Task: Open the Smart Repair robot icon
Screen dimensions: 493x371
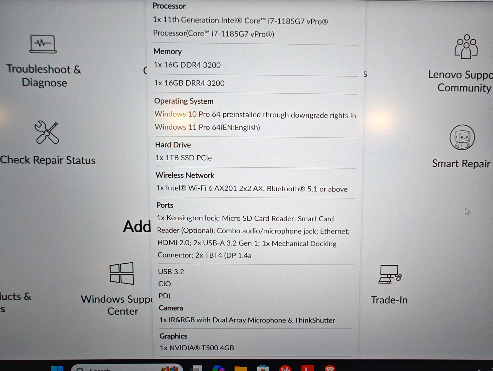Action: [x=462, y=137]
